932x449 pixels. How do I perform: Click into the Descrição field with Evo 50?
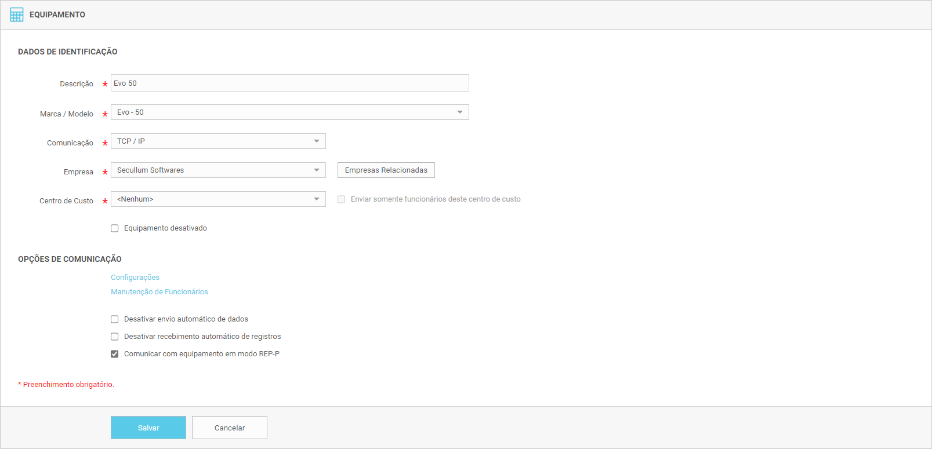point(289,83)
